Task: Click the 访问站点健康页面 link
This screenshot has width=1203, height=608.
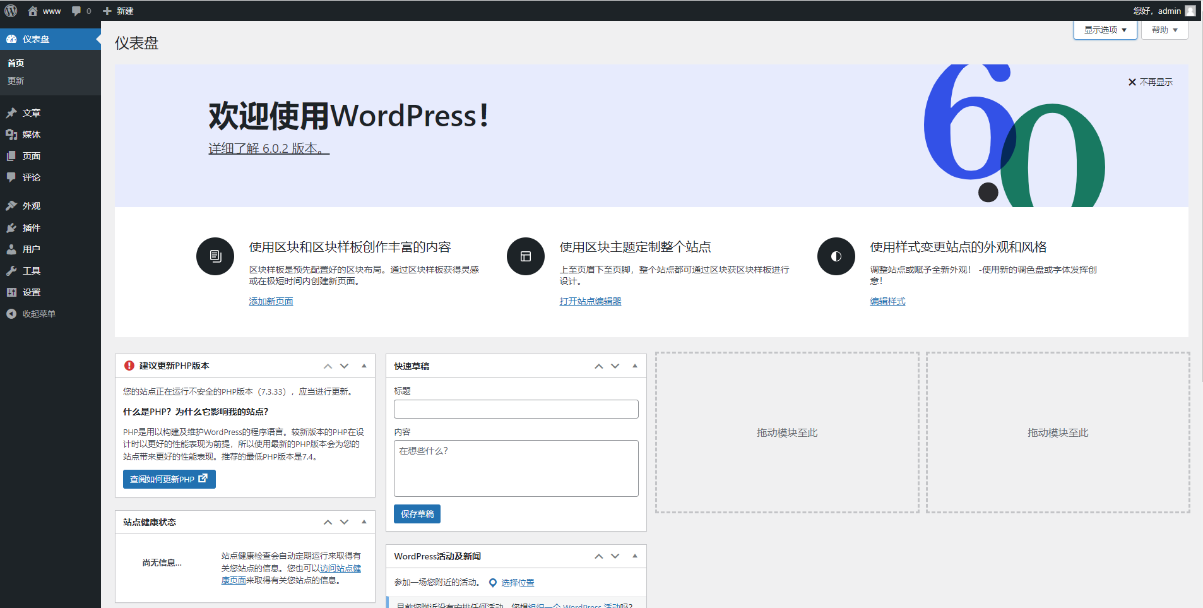Action: [340, 568]
